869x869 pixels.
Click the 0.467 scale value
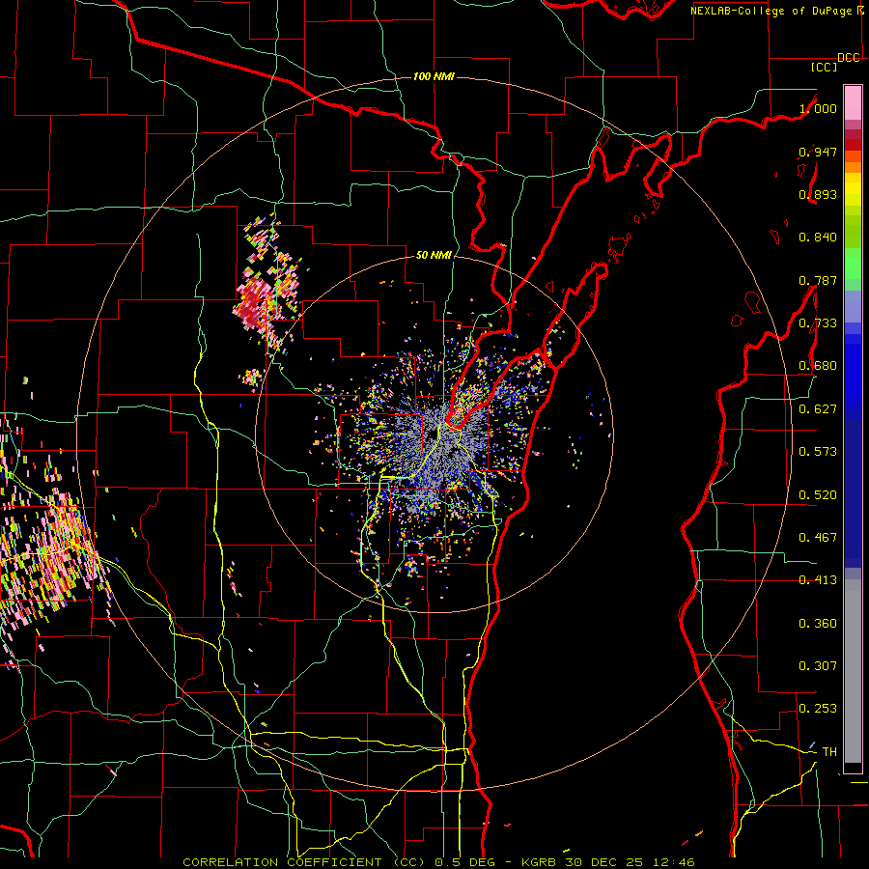tap(818, 538)
